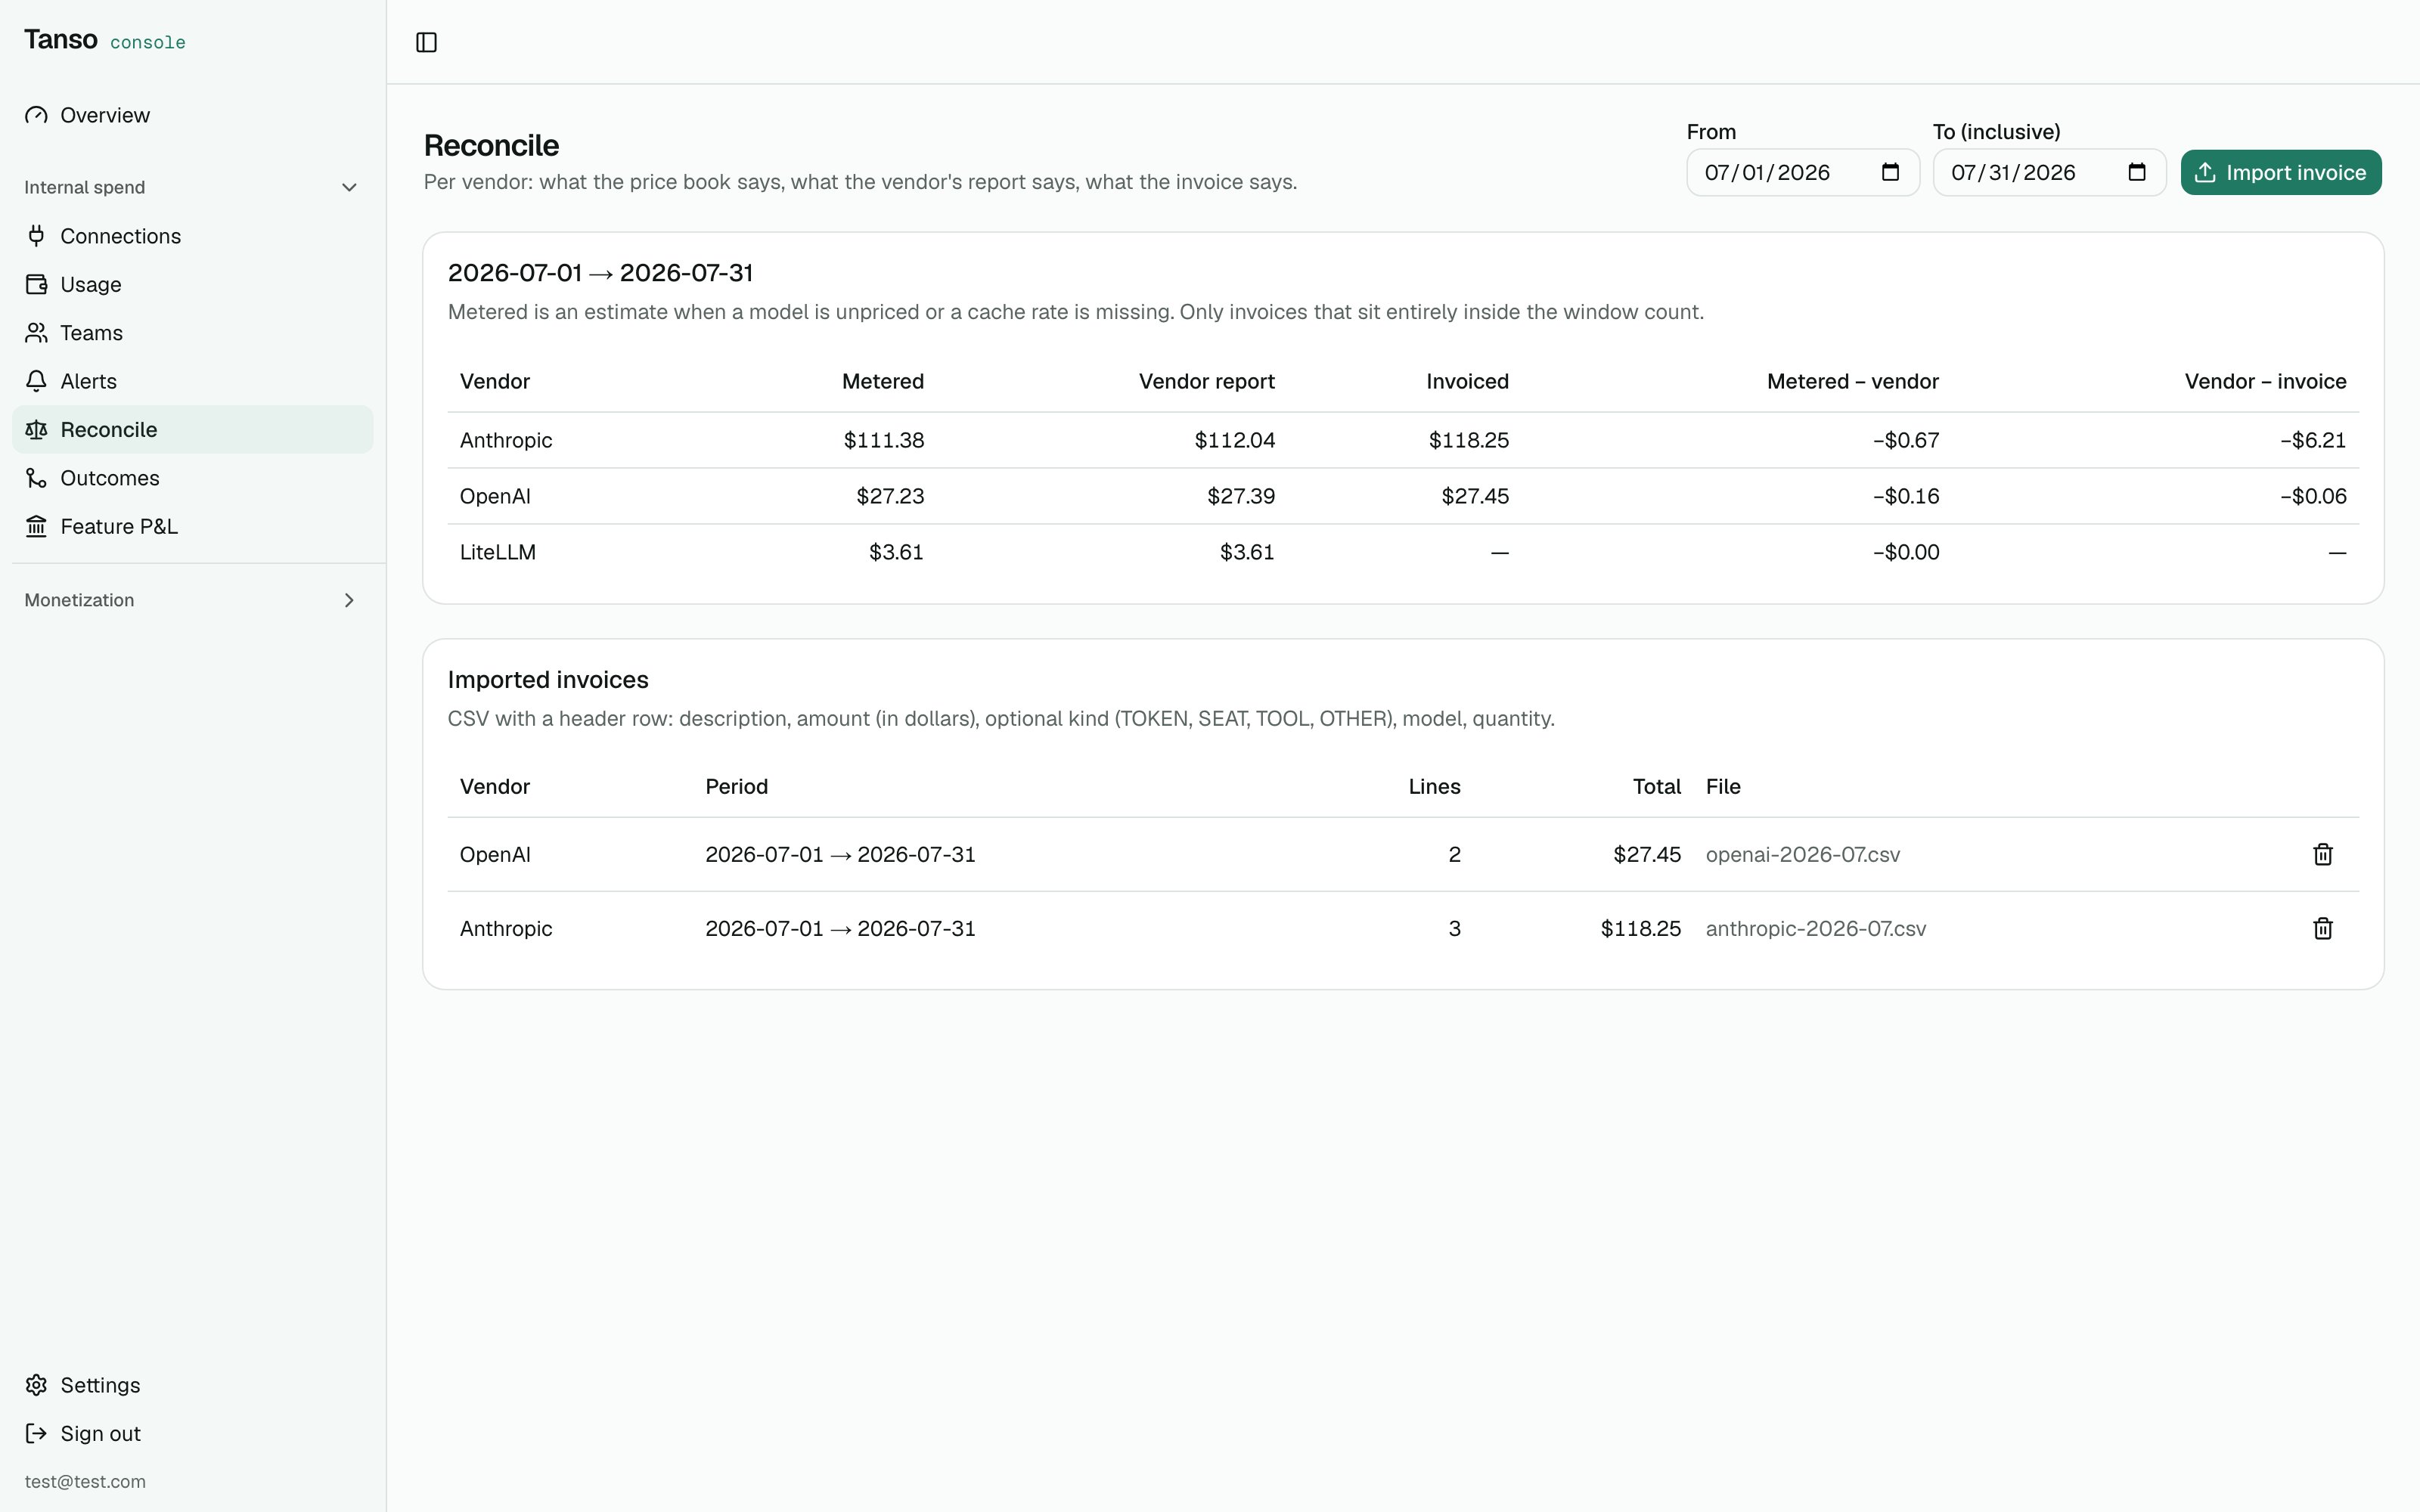Click Anthropic vendor report $112.04
The height and width of the screenshot is (1512, 2420).
point(1234,440)
